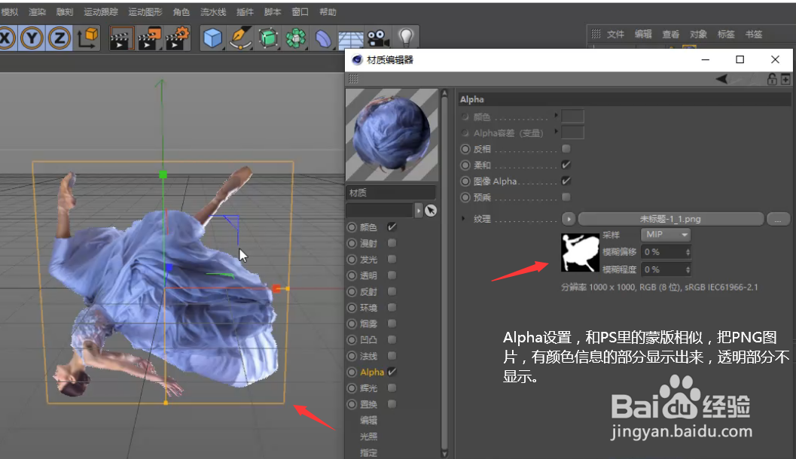The image size is (796, 459).
Task: Select the 凹凸 channel label
Action: tap(368, 340)
